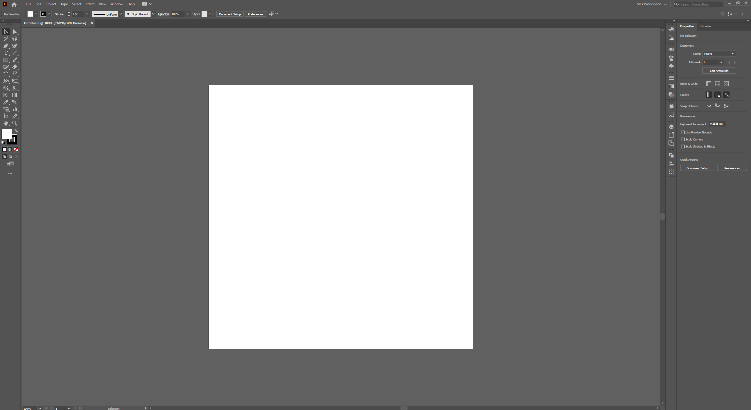The height and width of the screenshot is (410, 751).
Task: Show the grid in Ruler & Grids
Action: tap(718, 84)
